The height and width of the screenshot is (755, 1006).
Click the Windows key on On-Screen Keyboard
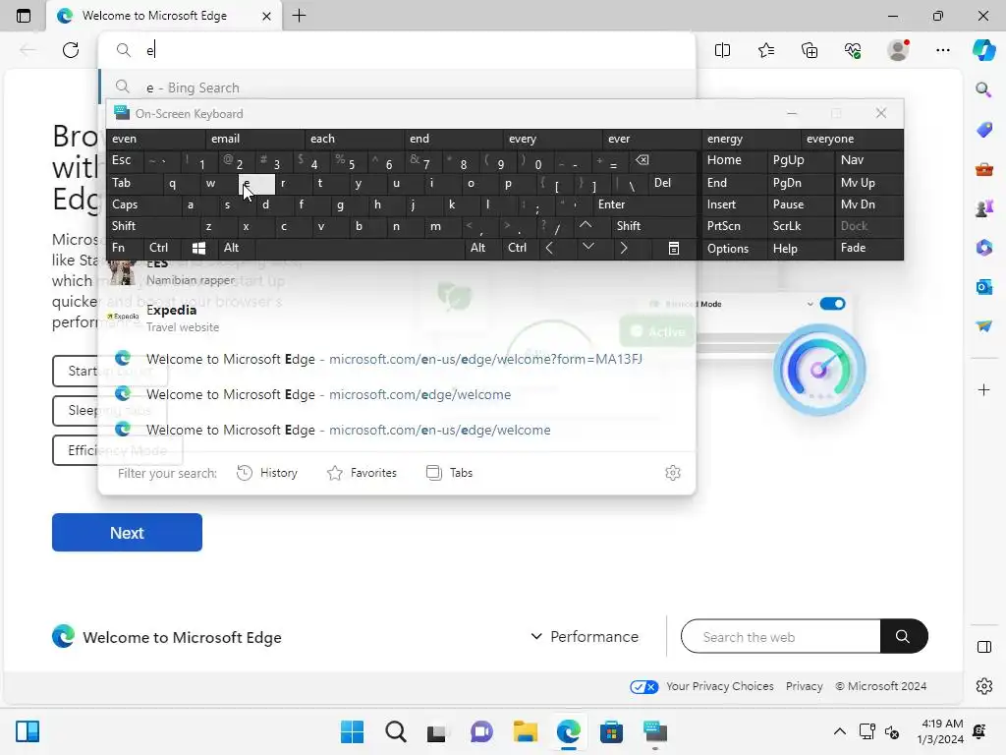click(x=198, y=248)
